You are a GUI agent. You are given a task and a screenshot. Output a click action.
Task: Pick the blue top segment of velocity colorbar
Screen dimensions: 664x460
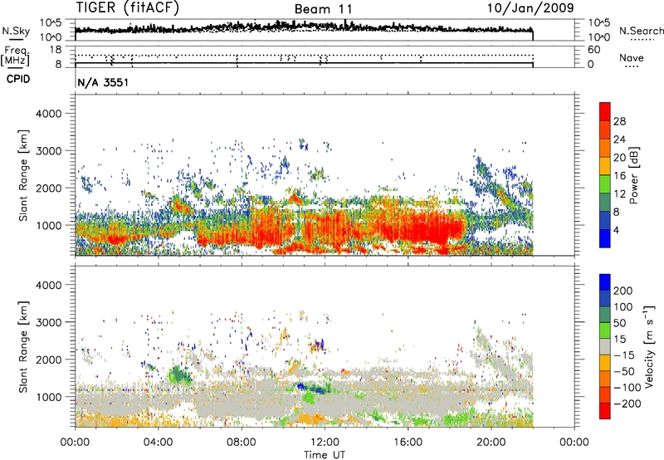[x=605, y=282]
